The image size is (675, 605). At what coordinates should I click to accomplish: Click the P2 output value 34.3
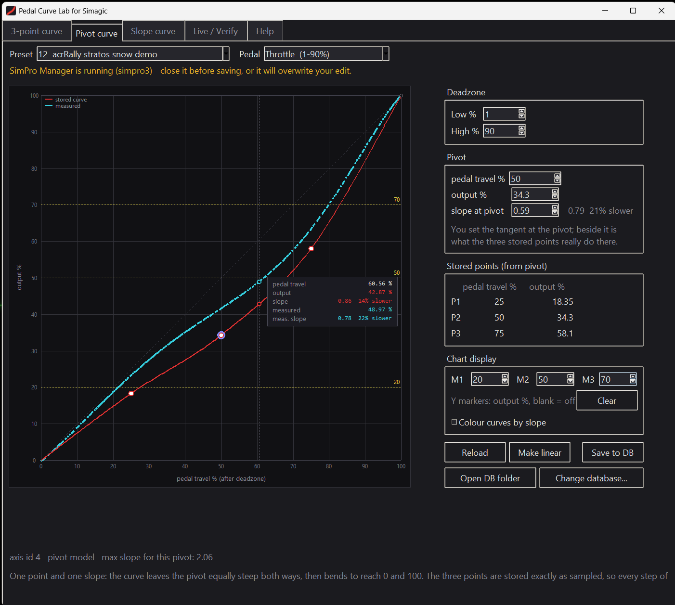[565, 318]
